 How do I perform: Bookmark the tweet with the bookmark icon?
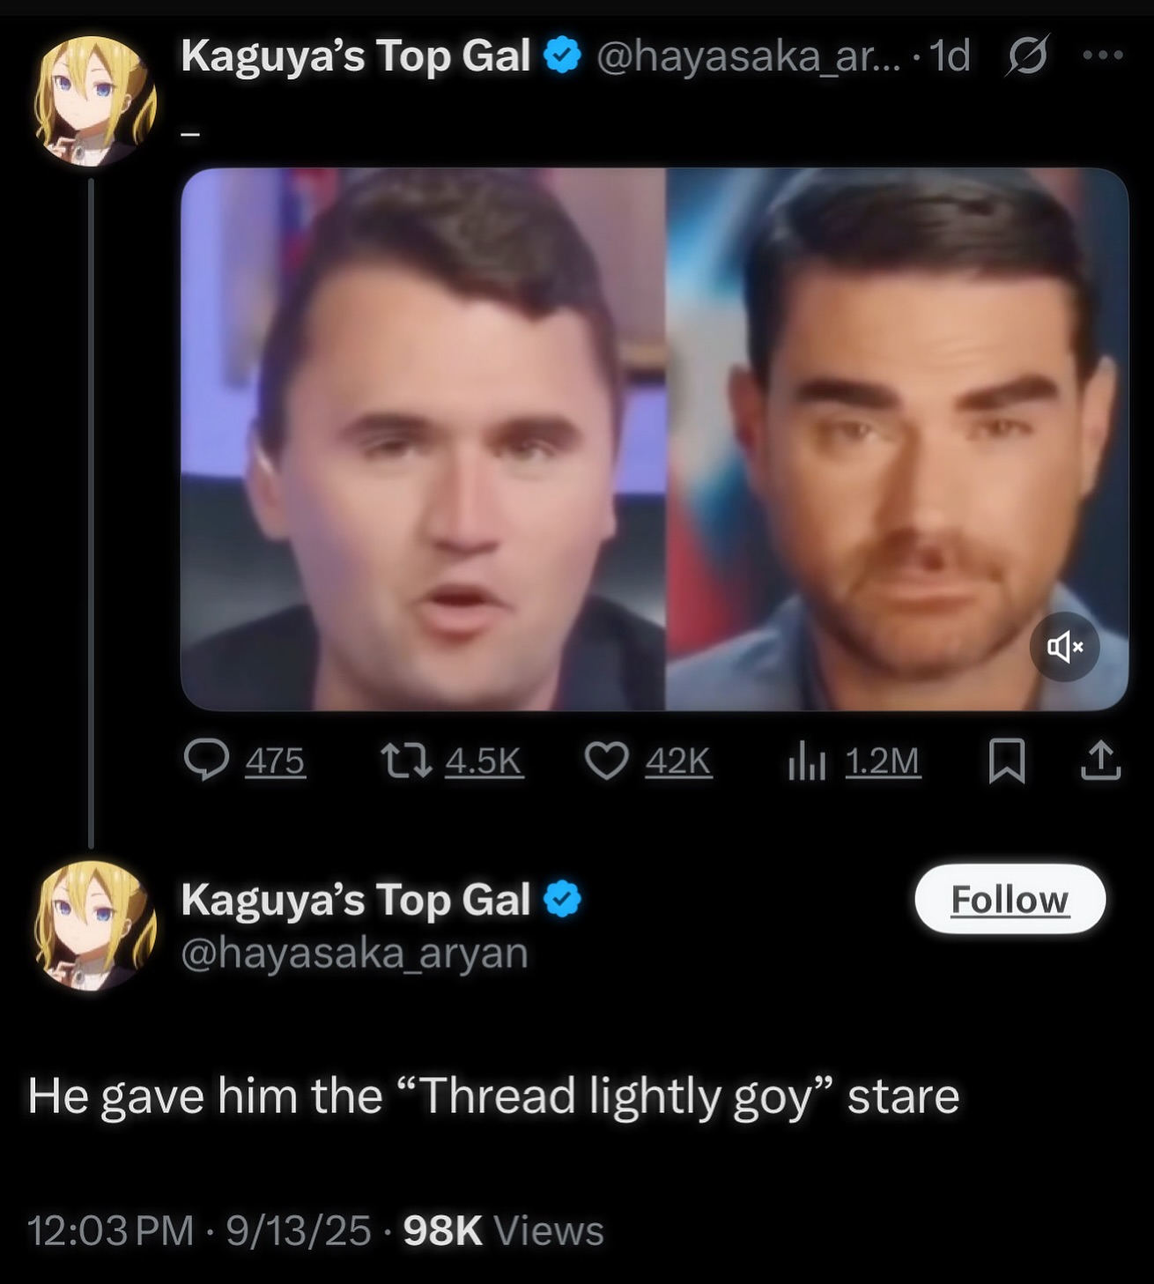1007,760
